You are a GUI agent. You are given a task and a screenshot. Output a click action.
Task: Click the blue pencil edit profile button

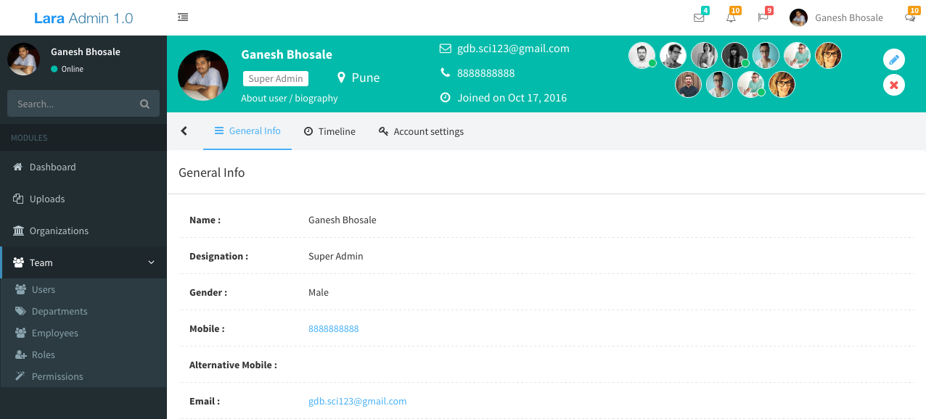[894, 59]
